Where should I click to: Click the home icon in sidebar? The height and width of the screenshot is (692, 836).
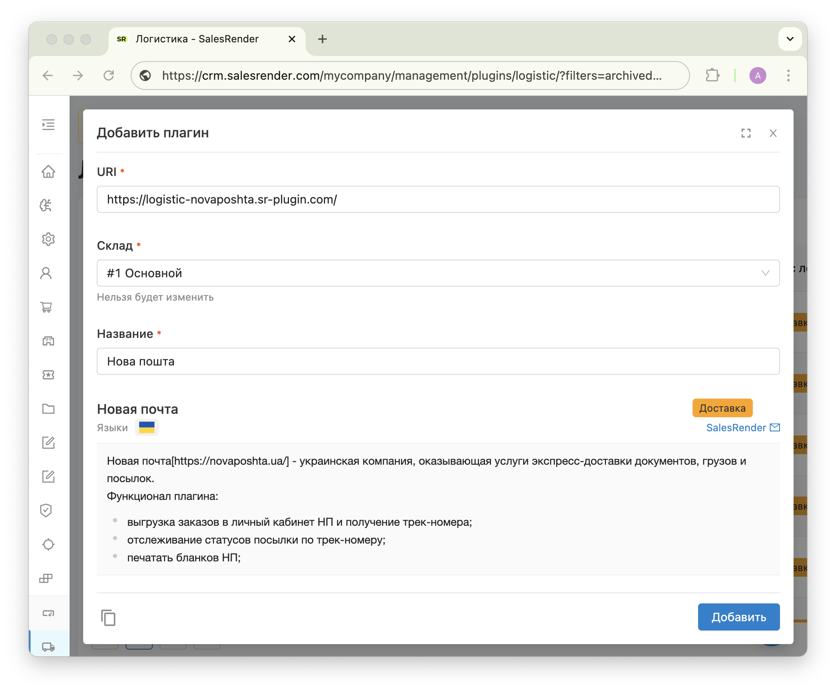[x=48, y=171]
